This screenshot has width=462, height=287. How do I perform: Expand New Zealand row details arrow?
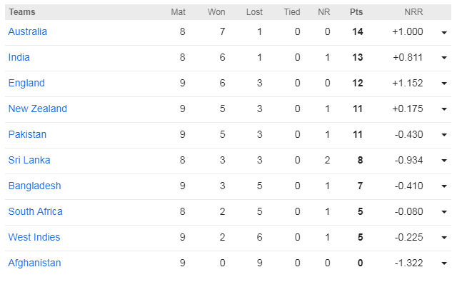point(444,110)
